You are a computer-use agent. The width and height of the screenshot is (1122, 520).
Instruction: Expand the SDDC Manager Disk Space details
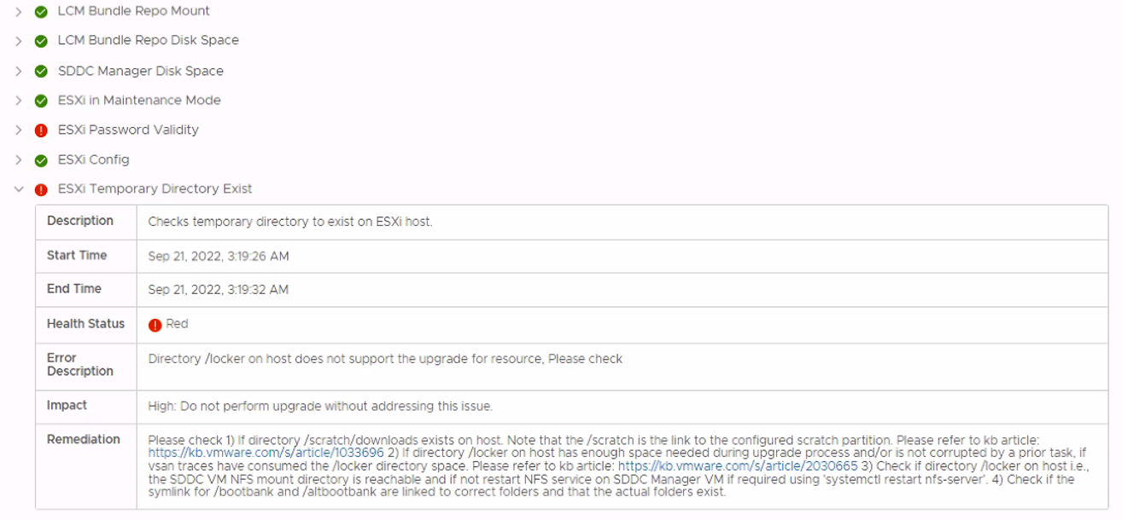pyautogui.click(x=19, y=72)
